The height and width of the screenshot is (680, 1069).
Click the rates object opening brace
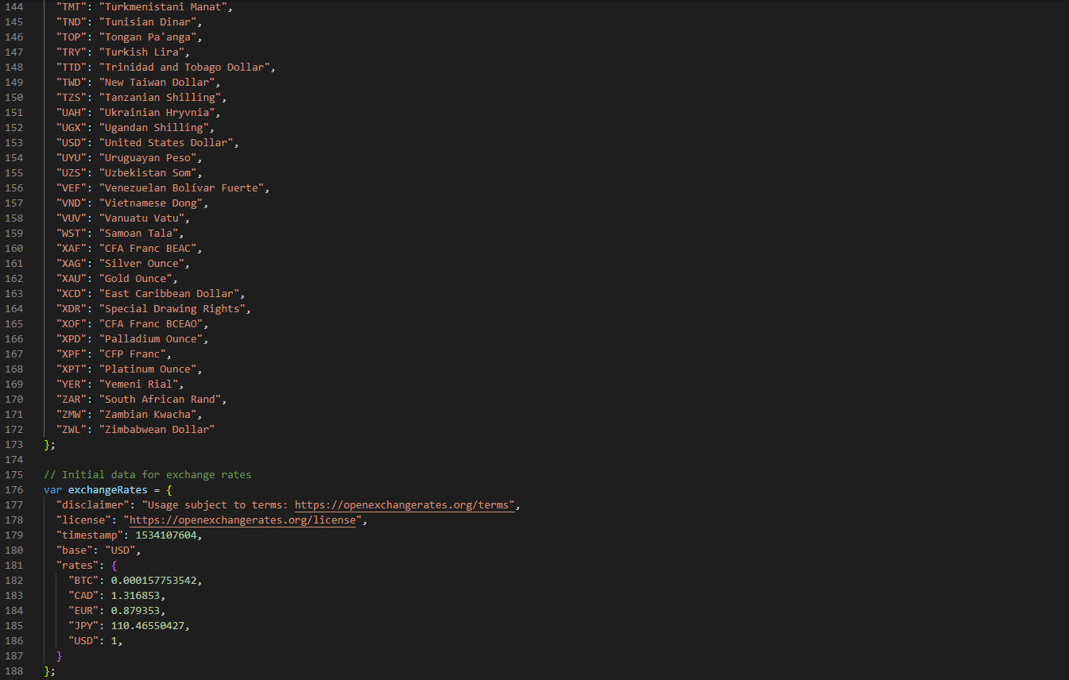coord(114,565)
